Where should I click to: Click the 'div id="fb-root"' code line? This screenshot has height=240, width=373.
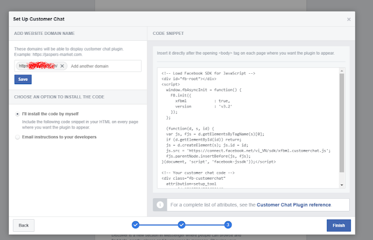[189, 78]
